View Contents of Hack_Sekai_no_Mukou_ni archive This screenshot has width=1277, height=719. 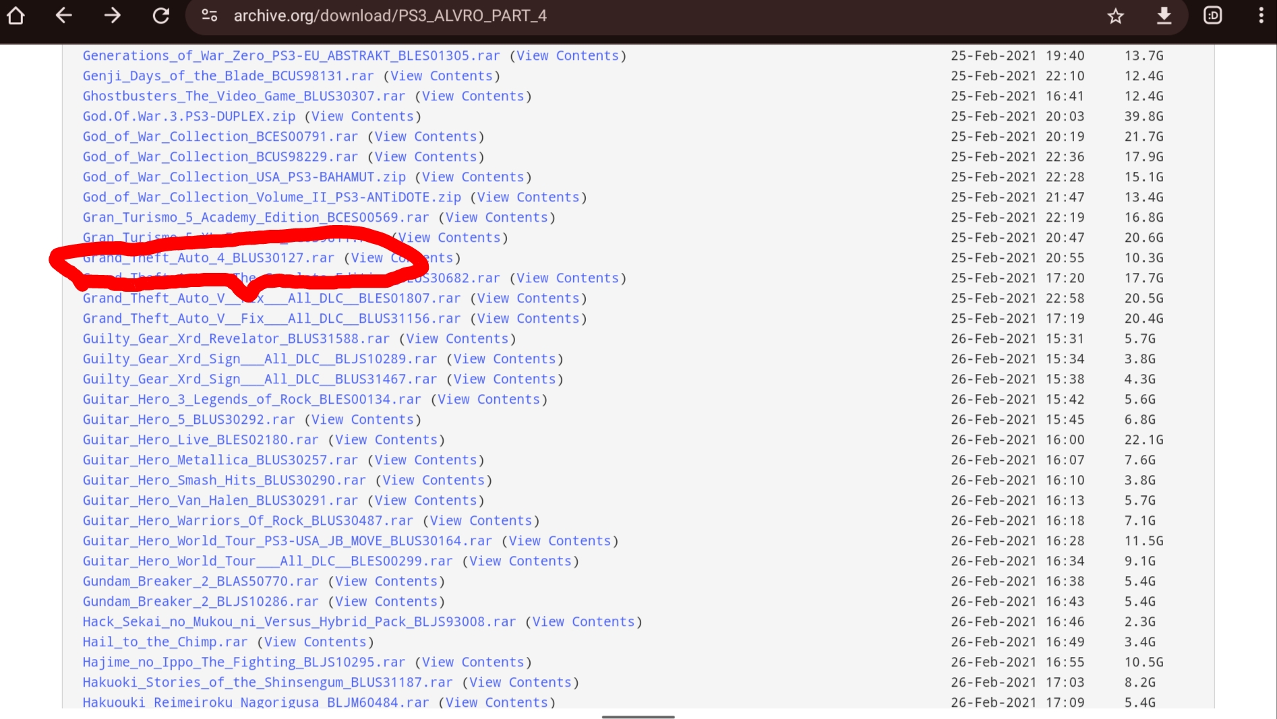click(x=584, y=622)
